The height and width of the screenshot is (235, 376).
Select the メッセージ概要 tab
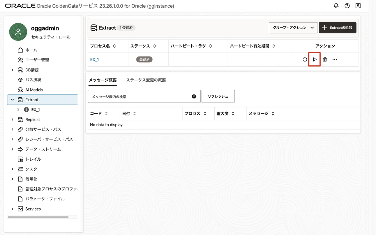(x=102, y=80)
